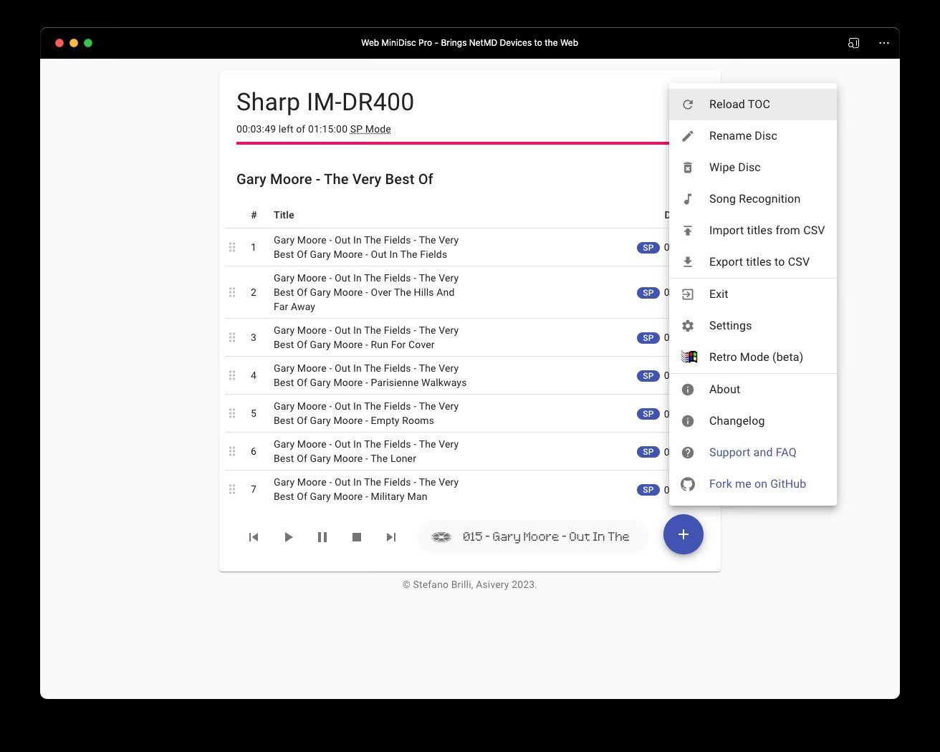This screenshot has height=752, width=940.
Task: Pause playback
Action: click(x=322, y=537)
